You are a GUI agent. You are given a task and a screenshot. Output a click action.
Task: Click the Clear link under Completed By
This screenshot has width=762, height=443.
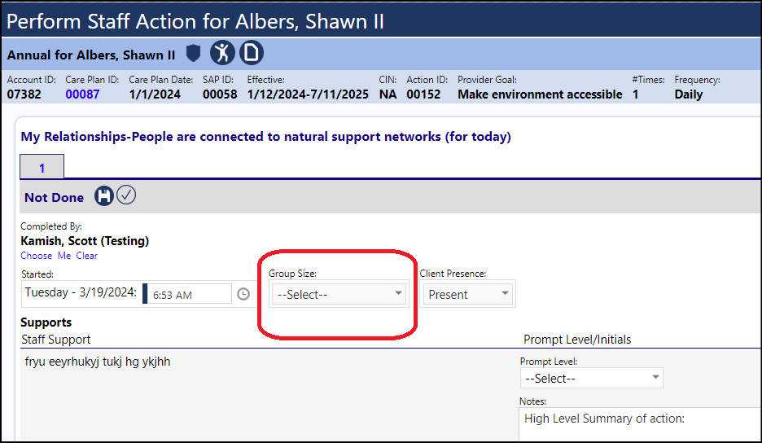[87, 256]
